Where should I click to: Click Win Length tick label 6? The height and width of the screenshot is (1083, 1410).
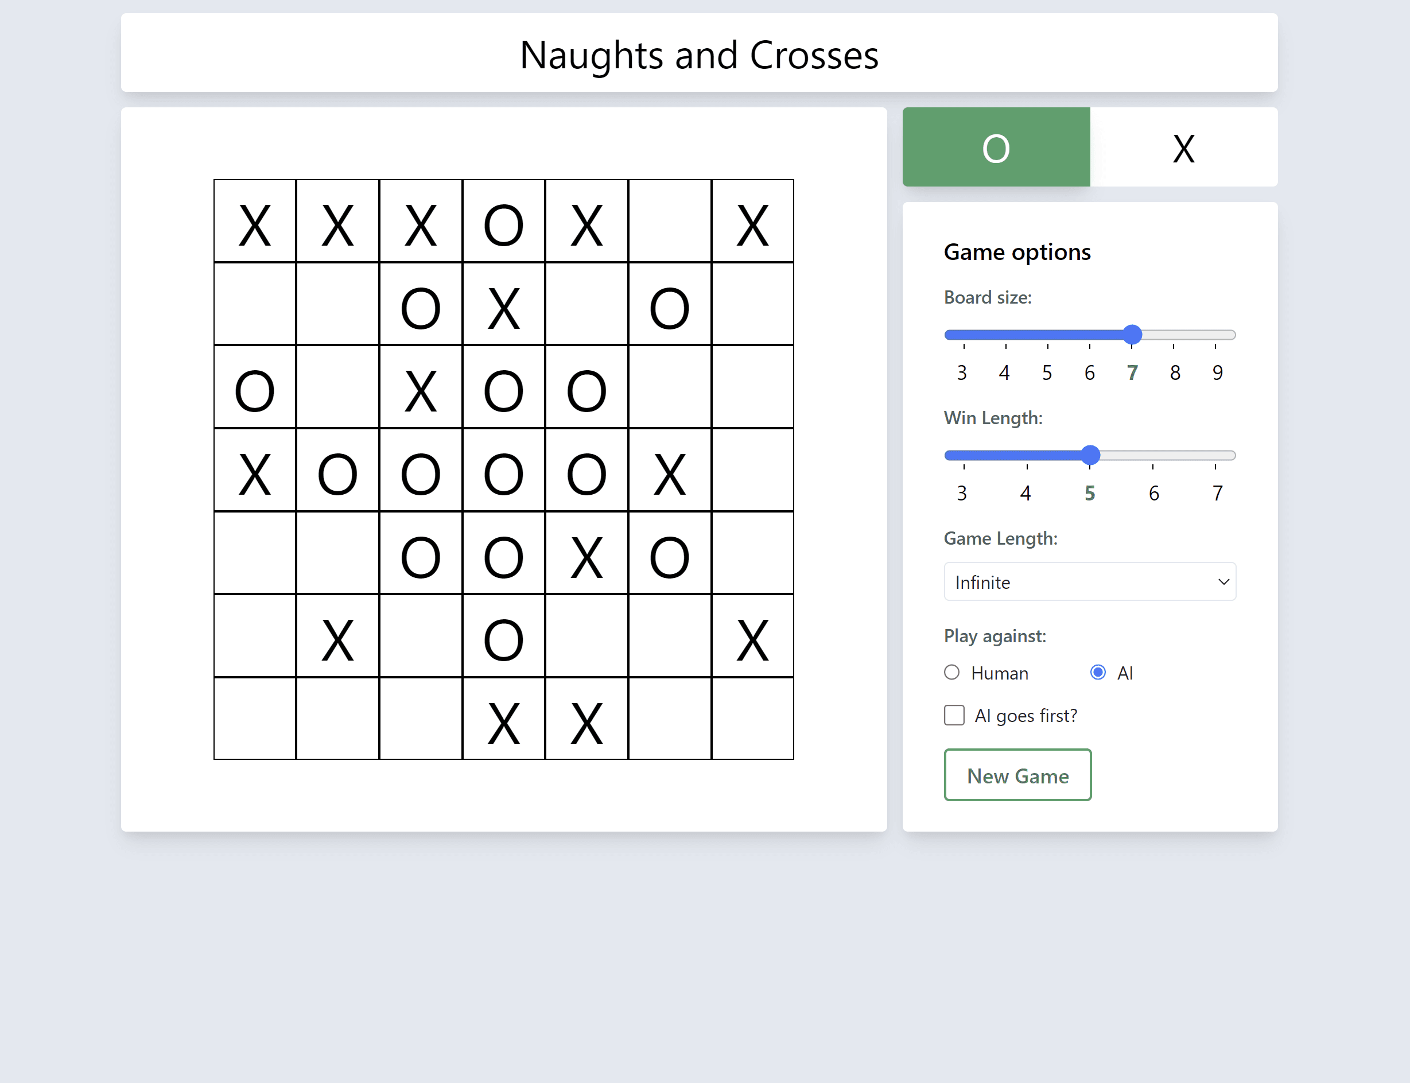pyautogui.click(x=1153, y=493)
